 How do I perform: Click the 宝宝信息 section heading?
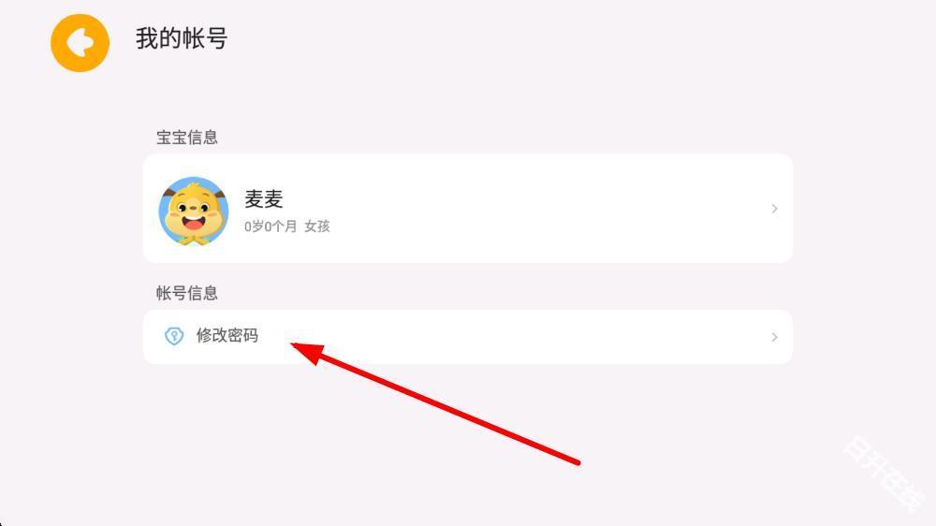coord(187,138)
